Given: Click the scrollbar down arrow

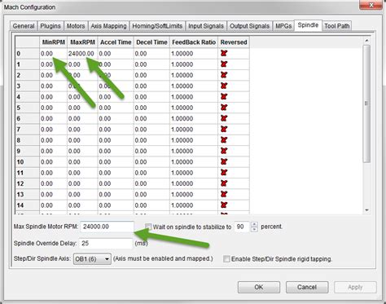Looking at the screenshot, I should tap(366, 210).
